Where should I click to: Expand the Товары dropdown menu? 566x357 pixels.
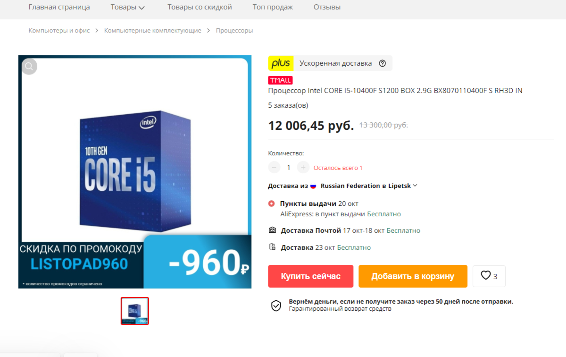coord(128,7)
